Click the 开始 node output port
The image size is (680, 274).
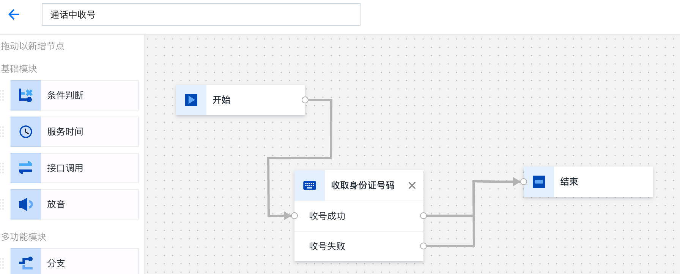coord(305,100)
